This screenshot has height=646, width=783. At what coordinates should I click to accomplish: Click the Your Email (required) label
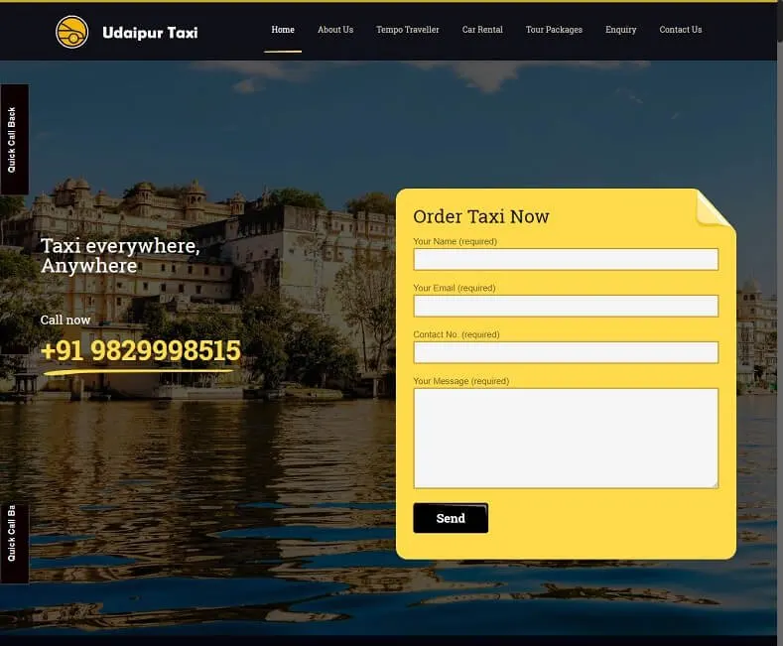(455, 288)
